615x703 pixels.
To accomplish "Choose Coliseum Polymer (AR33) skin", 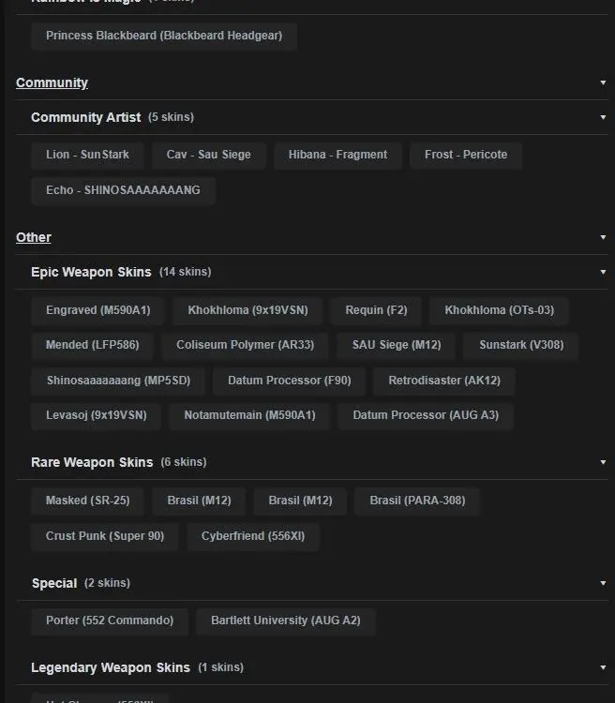I will tap(245, 345).
